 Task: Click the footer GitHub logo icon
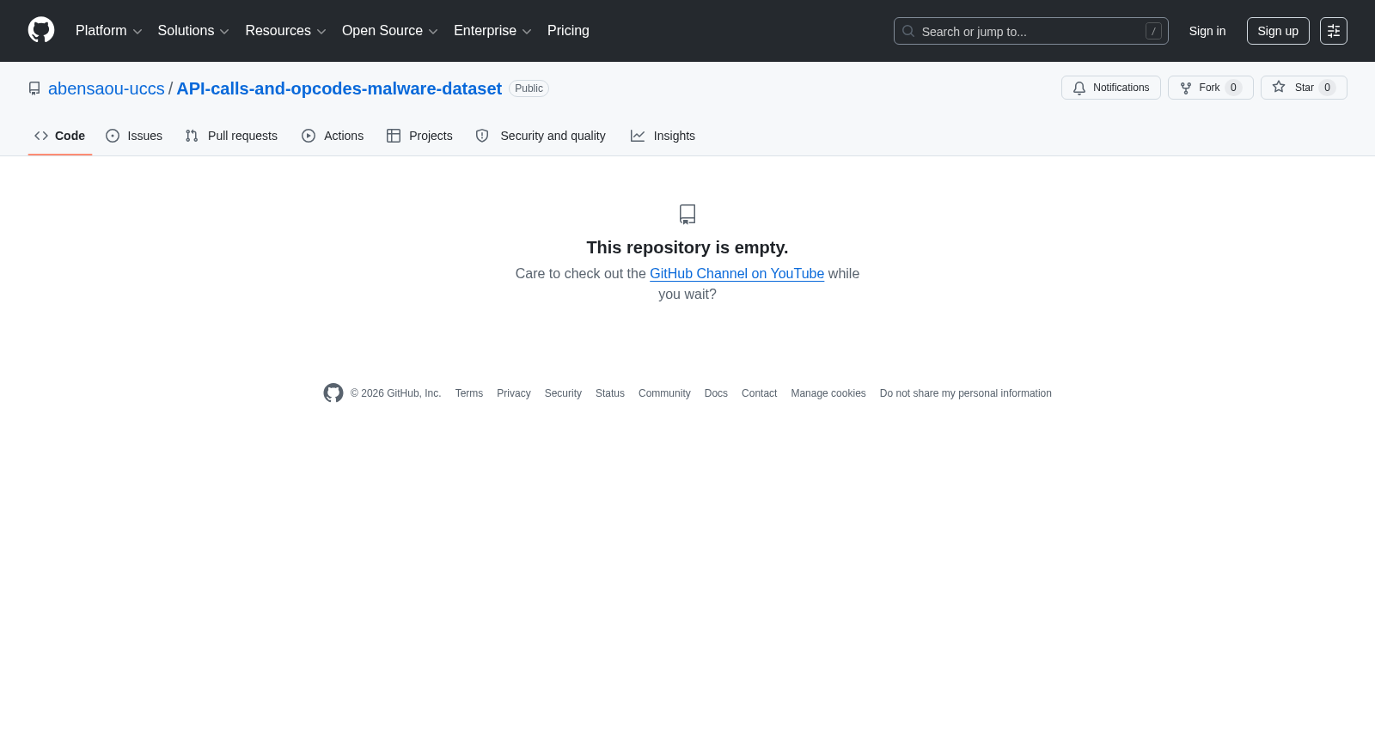tap(333, 392)
